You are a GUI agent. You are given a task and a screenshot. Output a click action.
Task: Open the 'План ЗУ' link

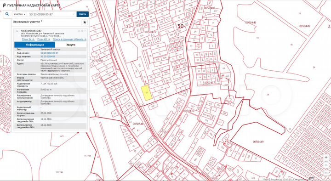click(x=28, y=39)
